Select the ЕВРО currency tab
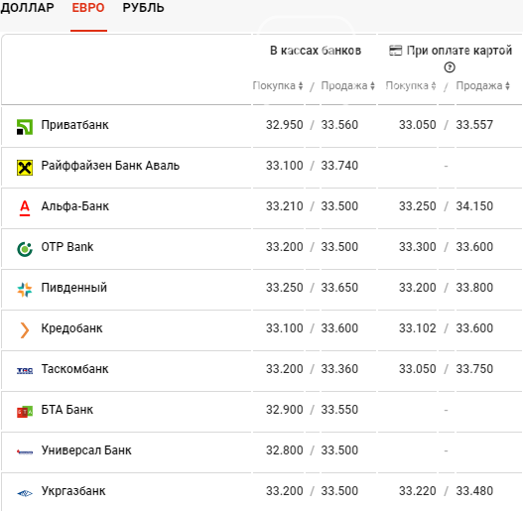 (x=88, y=8)
